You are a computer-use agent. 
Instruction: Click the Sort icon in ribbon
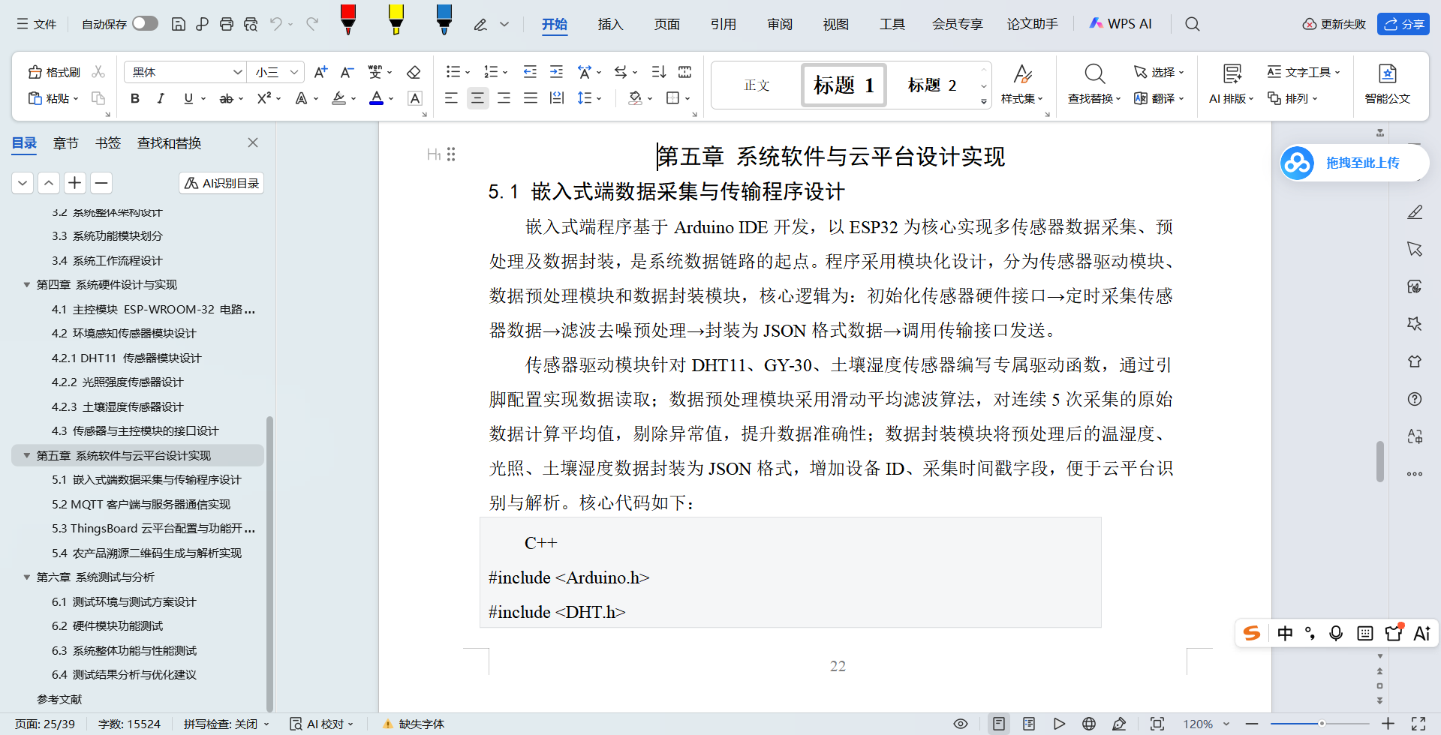click(659, 72)
